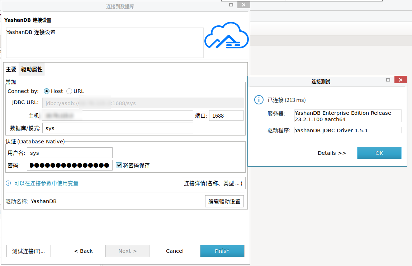Click the 驱动名称: YashanDB label

[31, 201]
